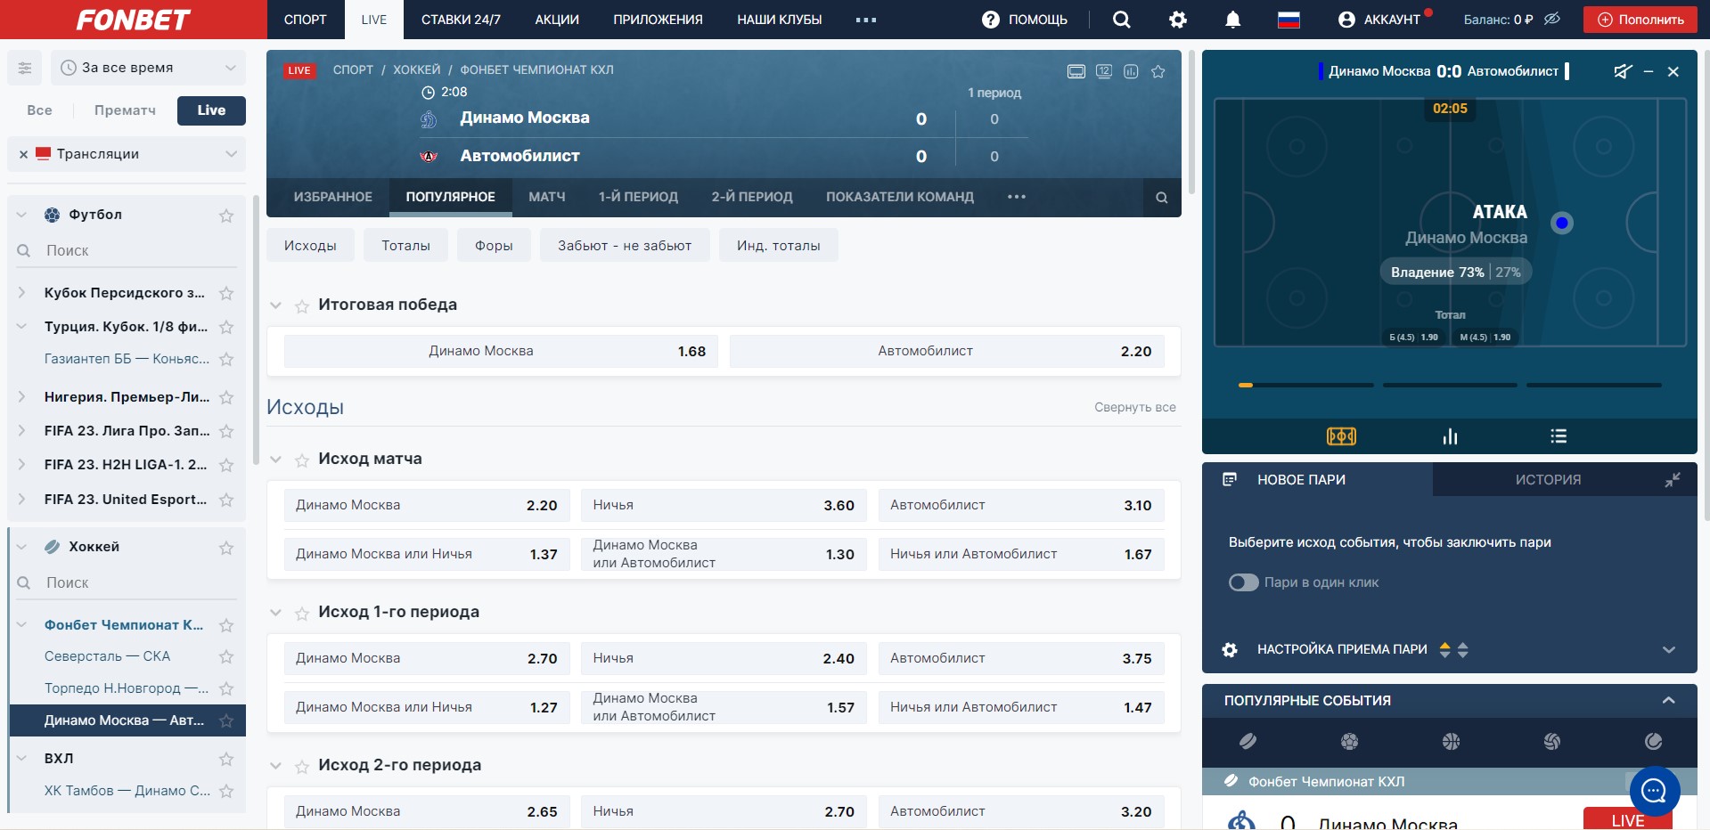1710x830 pixels.
Task: Switch to the ИСТОРИЯ tab in bet slip
Action: pos(1548,480)
